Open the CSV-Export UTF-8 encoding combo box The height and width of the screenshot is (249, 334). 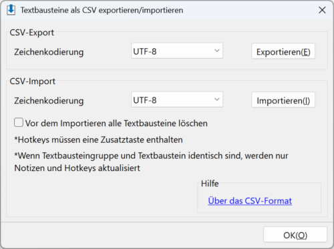tap(177, 51)
